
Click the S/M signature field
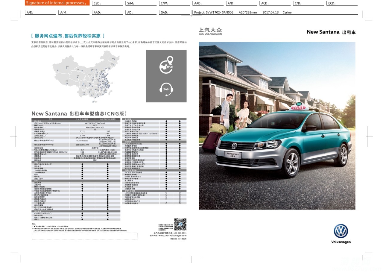(141, 3)
